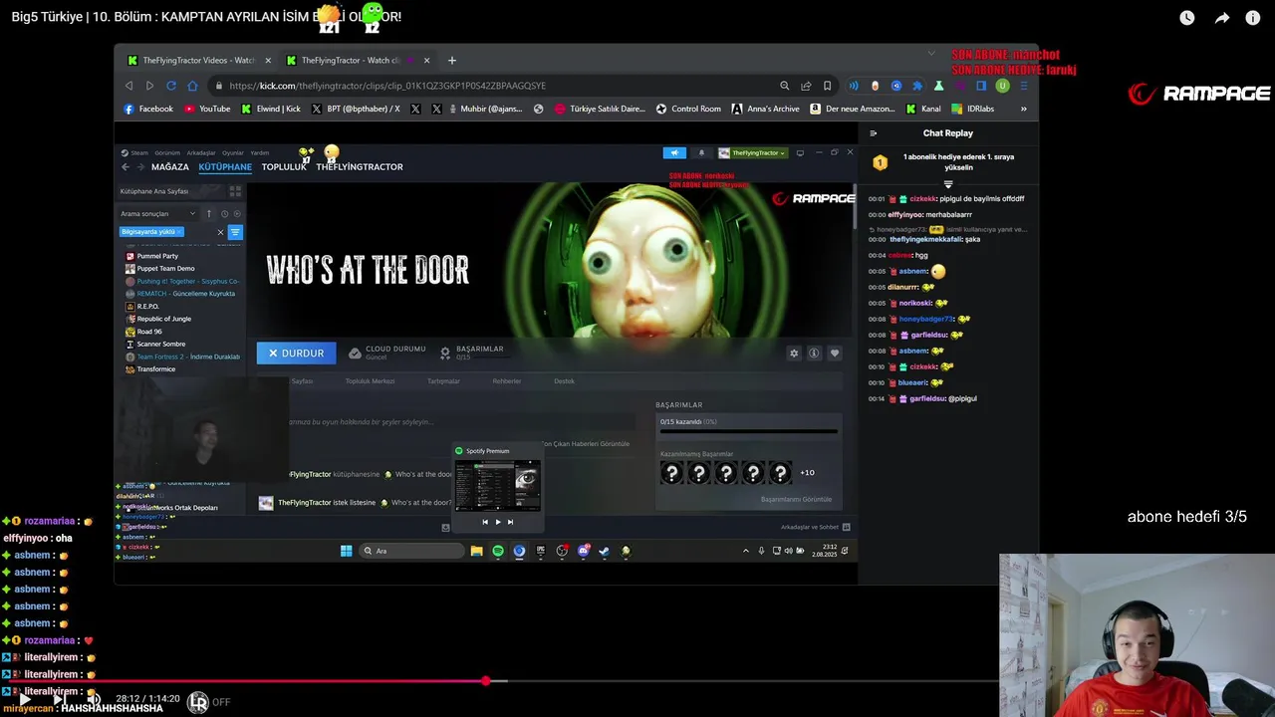Click the Steam announcements megaphone button
1275x717 pixels.
(x=674, y=152)
